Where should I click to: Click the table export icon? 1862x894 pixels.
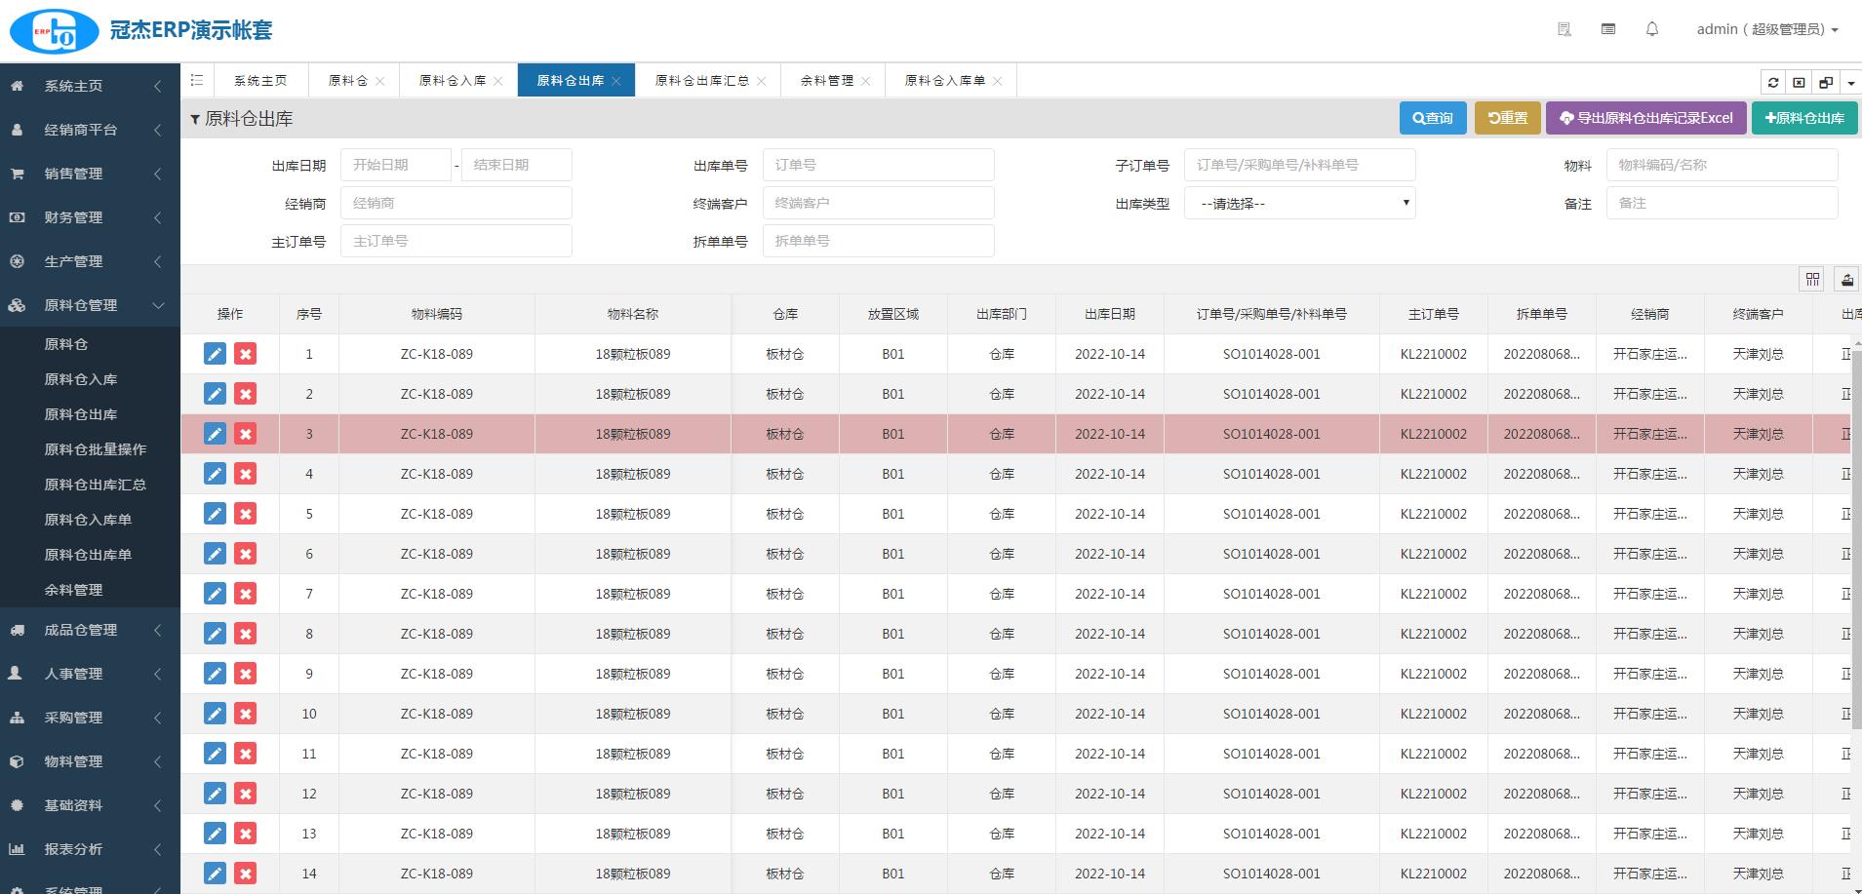pos(1846,280)
